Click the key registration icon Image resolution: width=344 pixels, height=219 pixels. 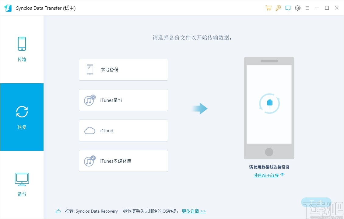pos(278,8)
